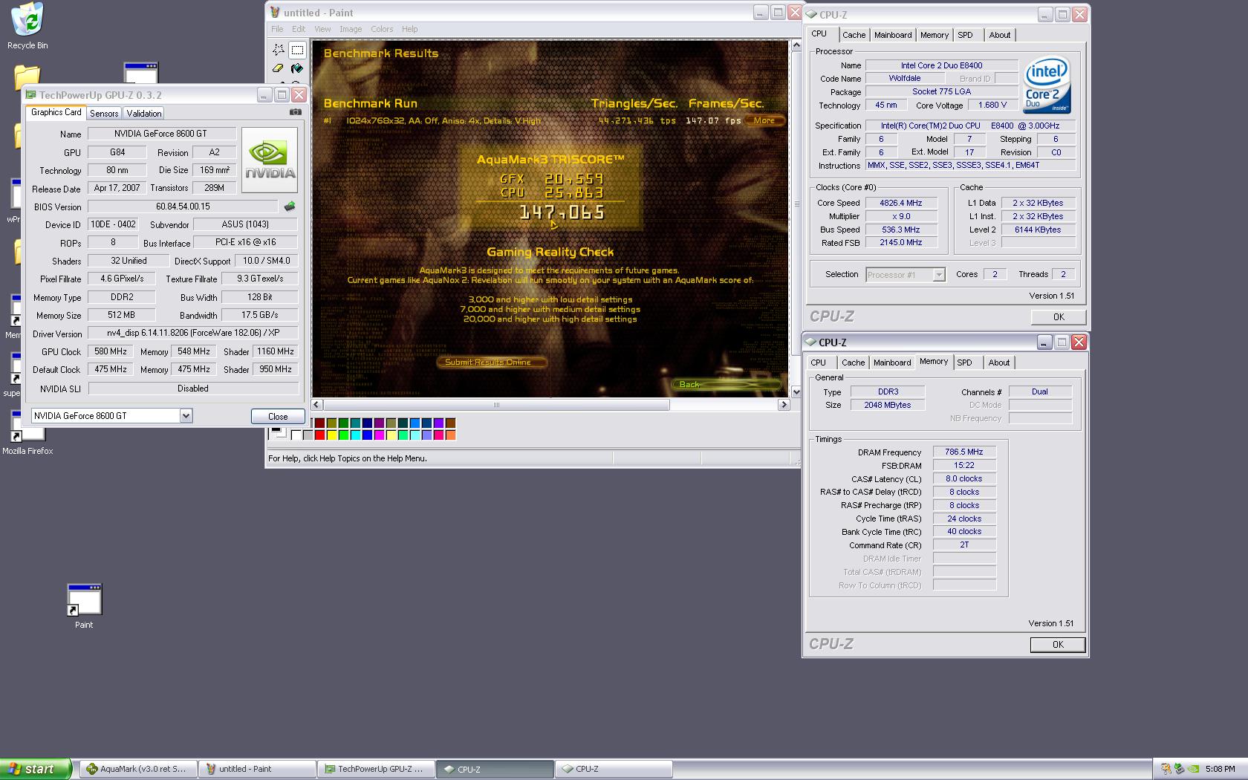The image size is (1248, 780).
Task: Click the Paint vertical scroll down arrow
Action: (796, 391)
